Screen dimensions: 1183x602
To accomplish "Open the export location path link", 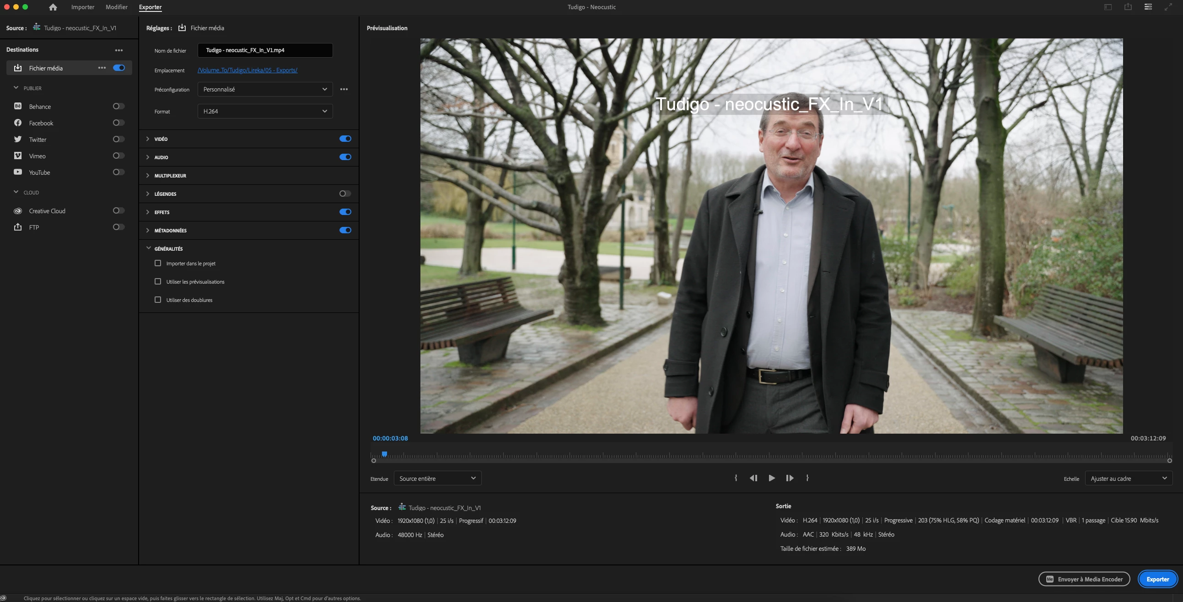I will point(247,70).
